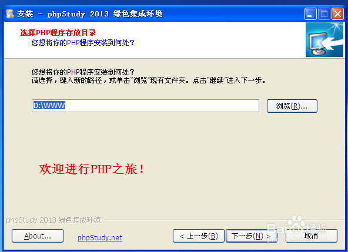Screen dimensions: 348x252
Task: Click the gray footer label phpStudy 2013 绿色集成环境
Action: [53, 220]
